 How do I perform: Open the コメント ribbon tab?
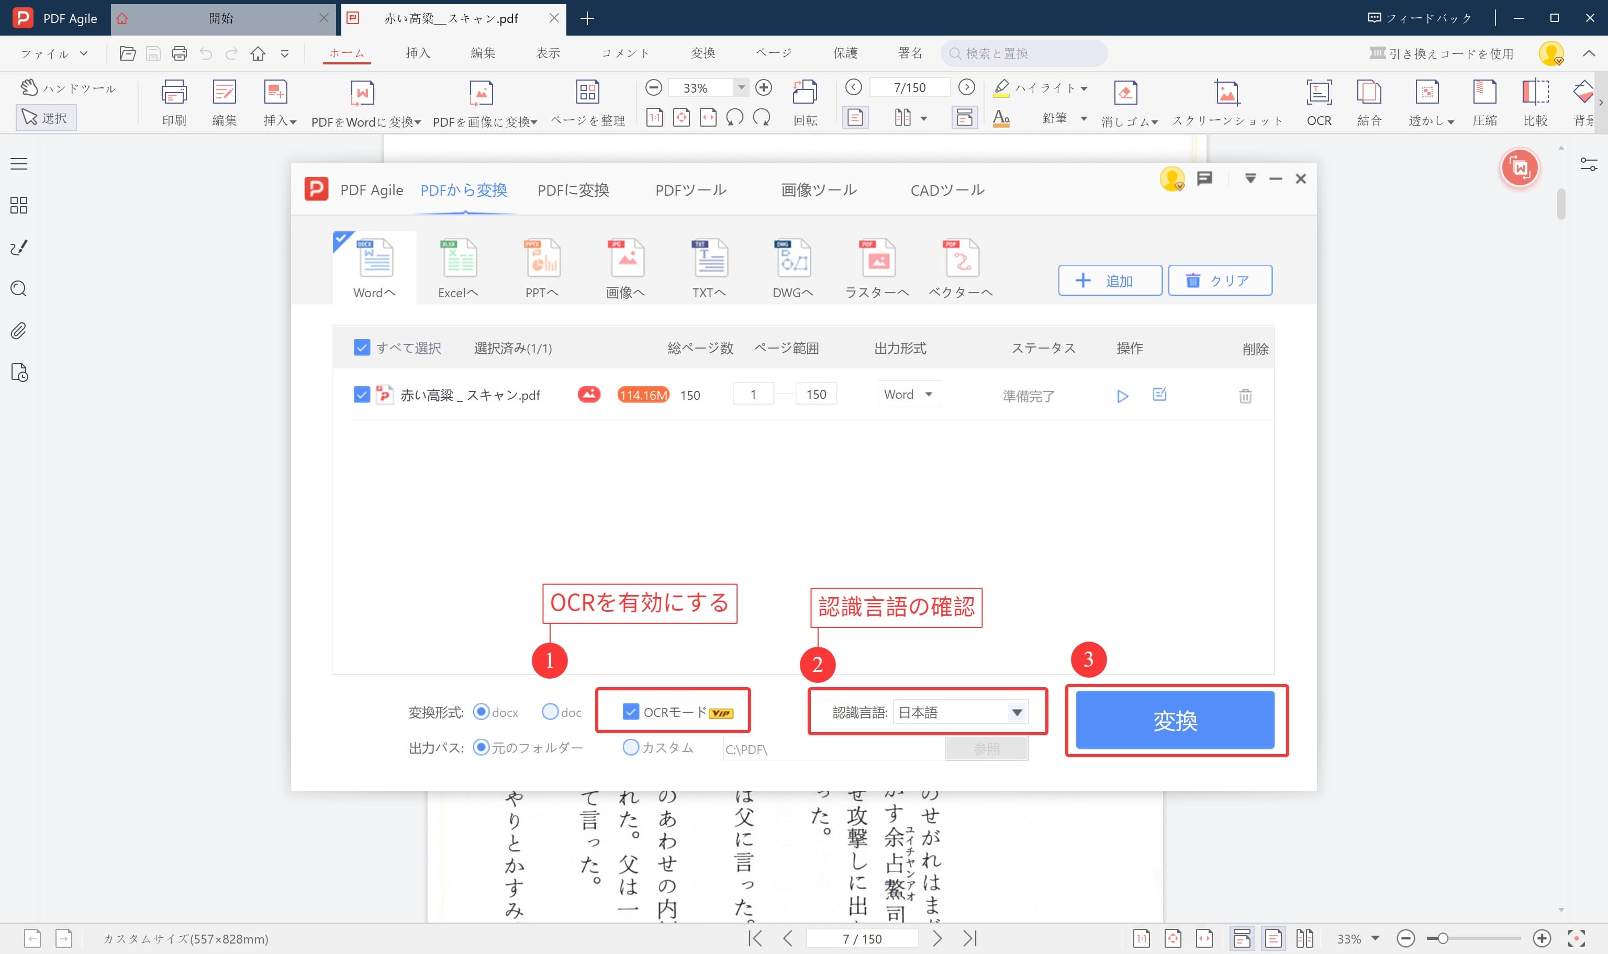coord(624,53)
